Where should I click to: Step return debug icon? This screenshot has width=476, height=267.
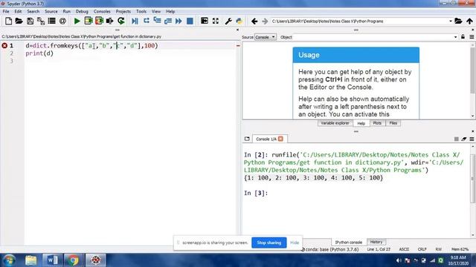168,21
